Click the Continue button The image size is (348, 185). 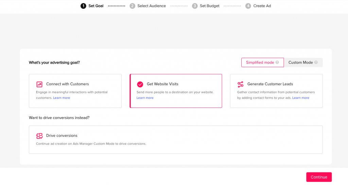click(319, 177)
